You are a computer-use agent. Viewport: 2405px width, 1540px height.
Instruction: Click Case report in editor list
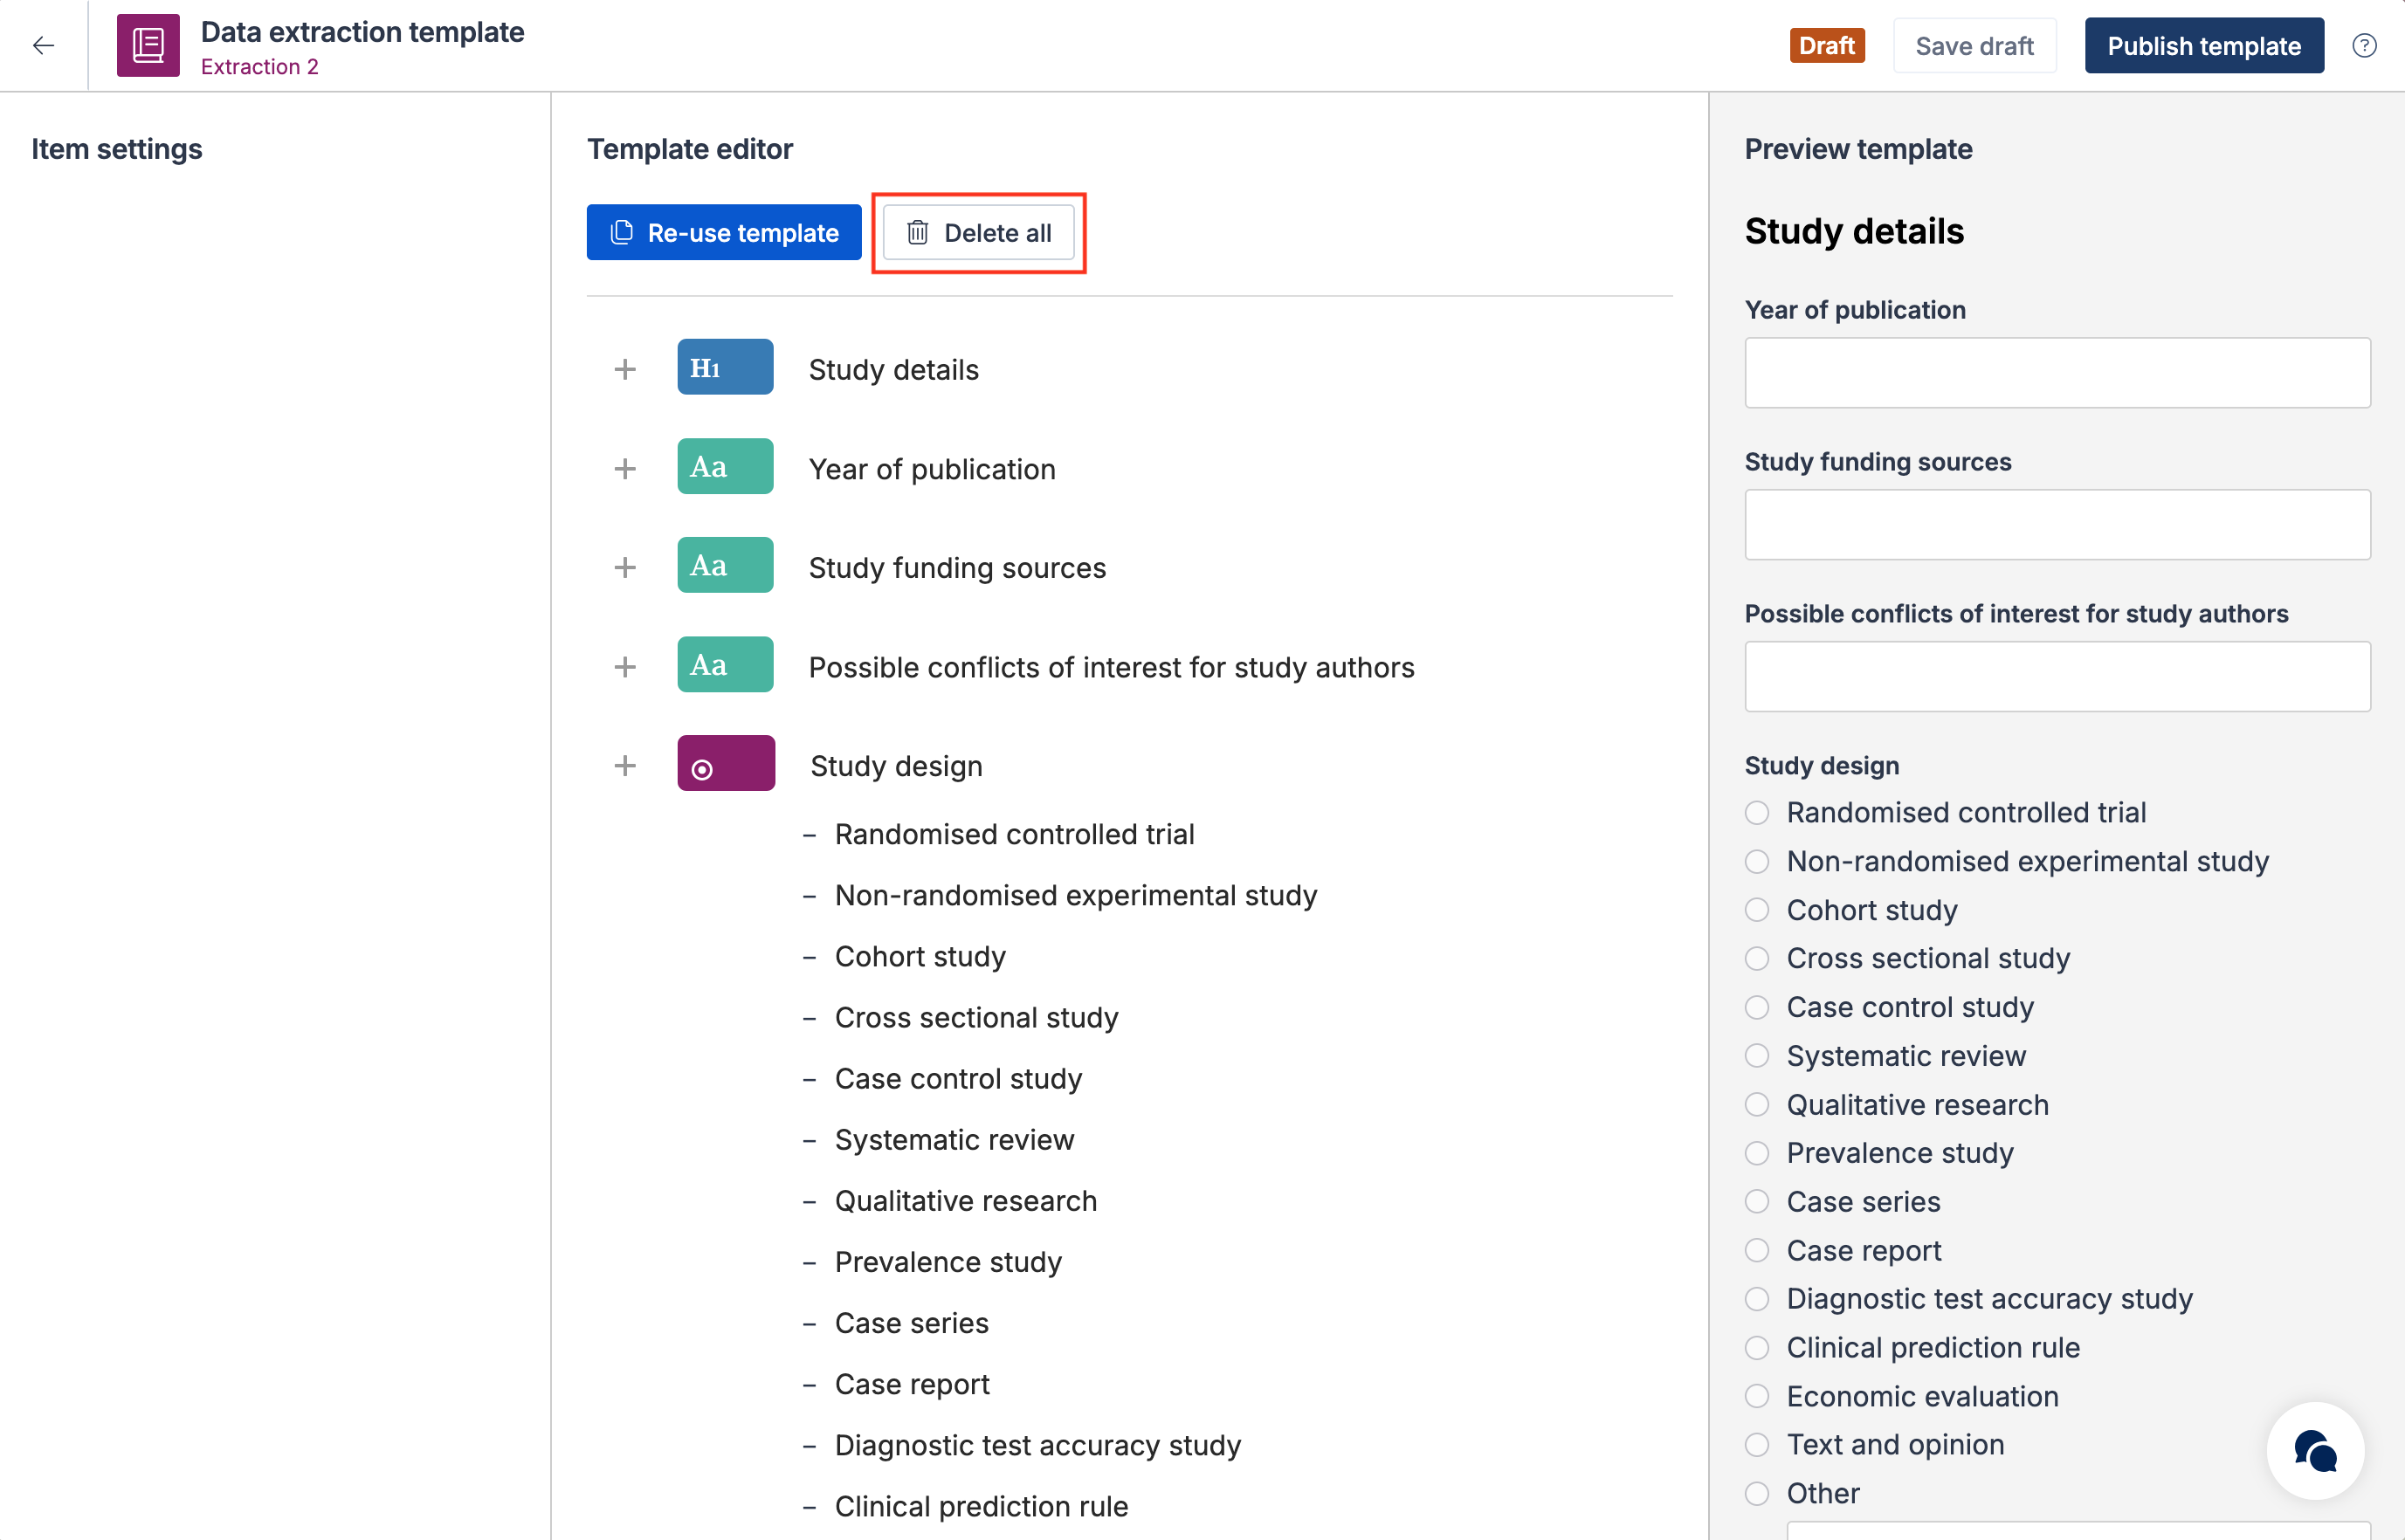point(912,1384)
